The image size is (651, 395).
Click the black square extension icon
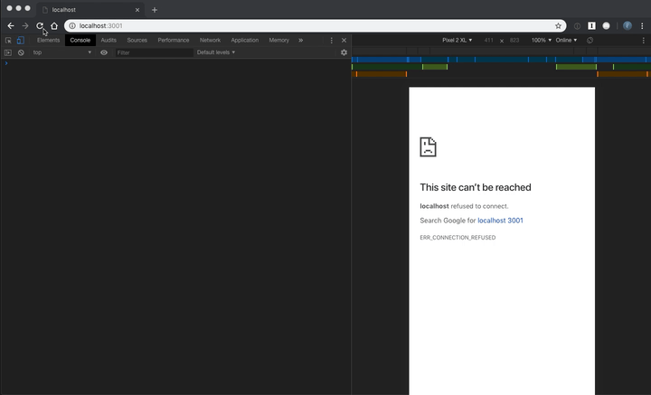point(591,25)
